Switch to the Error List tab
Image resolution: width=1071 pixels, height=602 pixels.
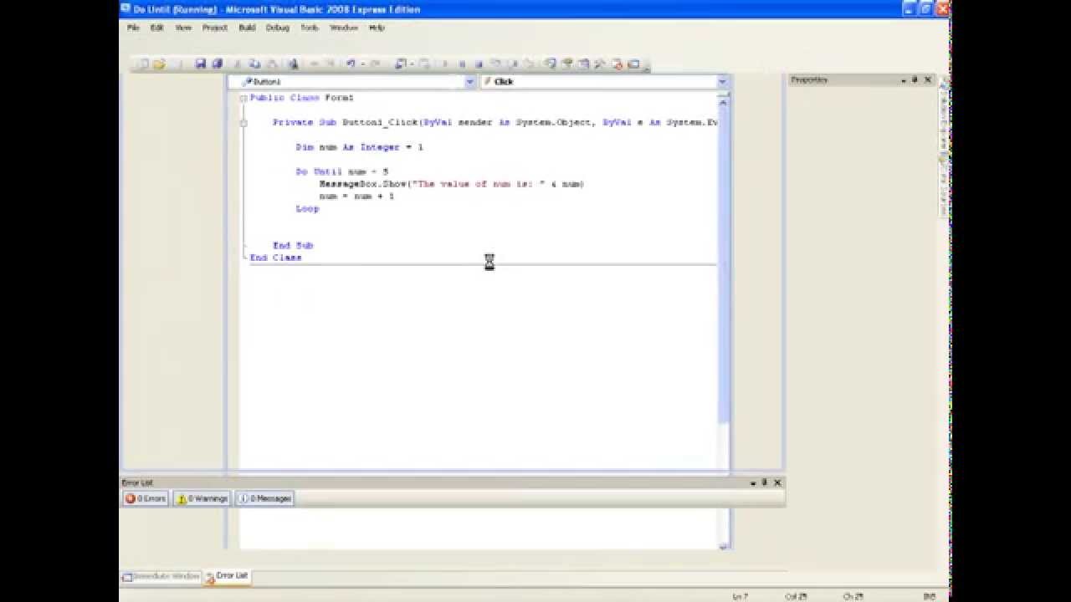coord(227,576)
